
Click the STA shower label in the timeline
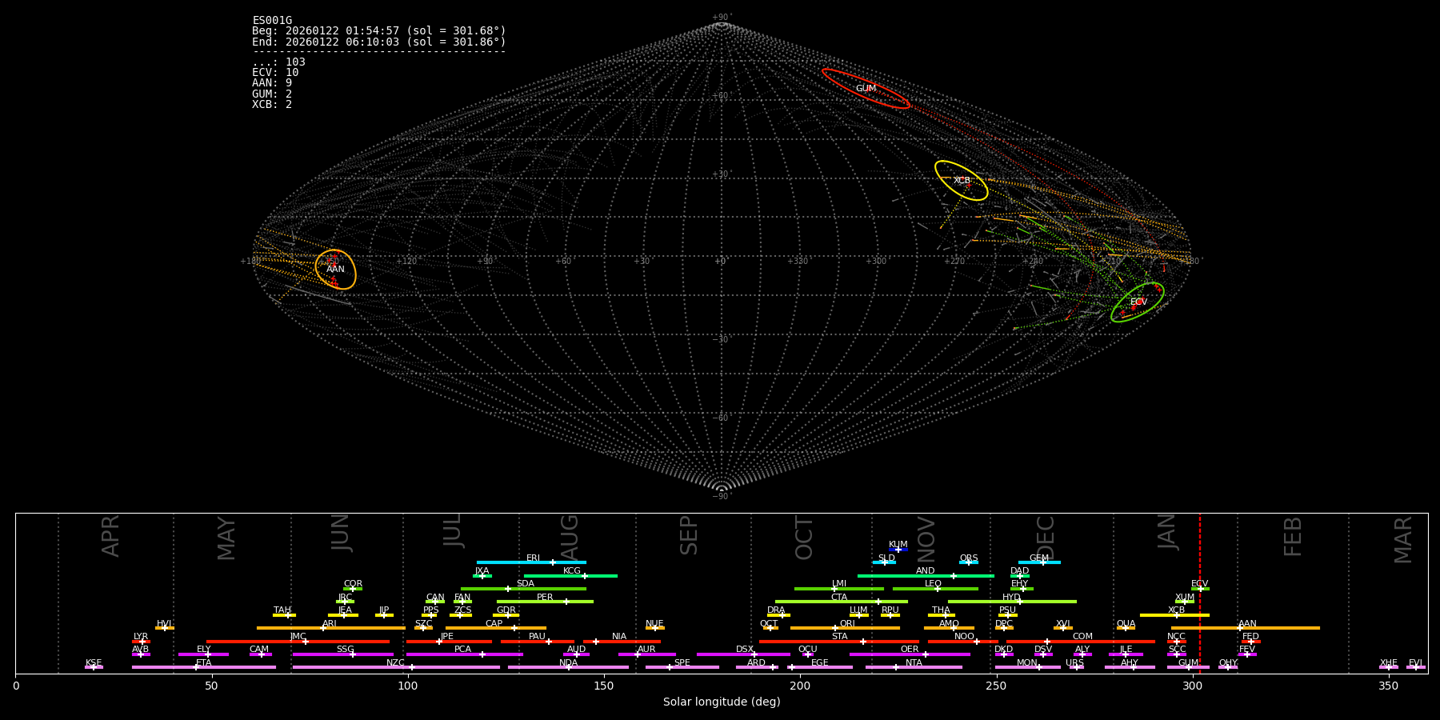839,637
